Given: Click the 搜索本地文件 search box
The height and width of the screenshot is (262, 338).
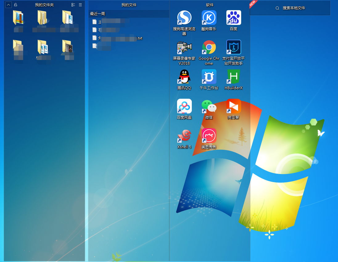Looking at the screenshot, I should click(290, 8).
